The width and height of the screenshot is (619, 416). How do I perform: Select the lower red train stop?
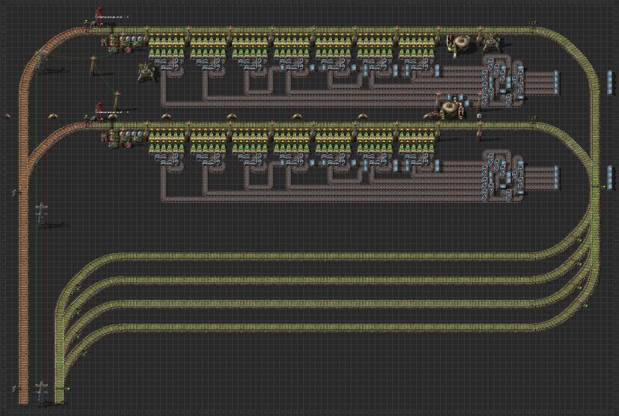[x=99, y=112]
